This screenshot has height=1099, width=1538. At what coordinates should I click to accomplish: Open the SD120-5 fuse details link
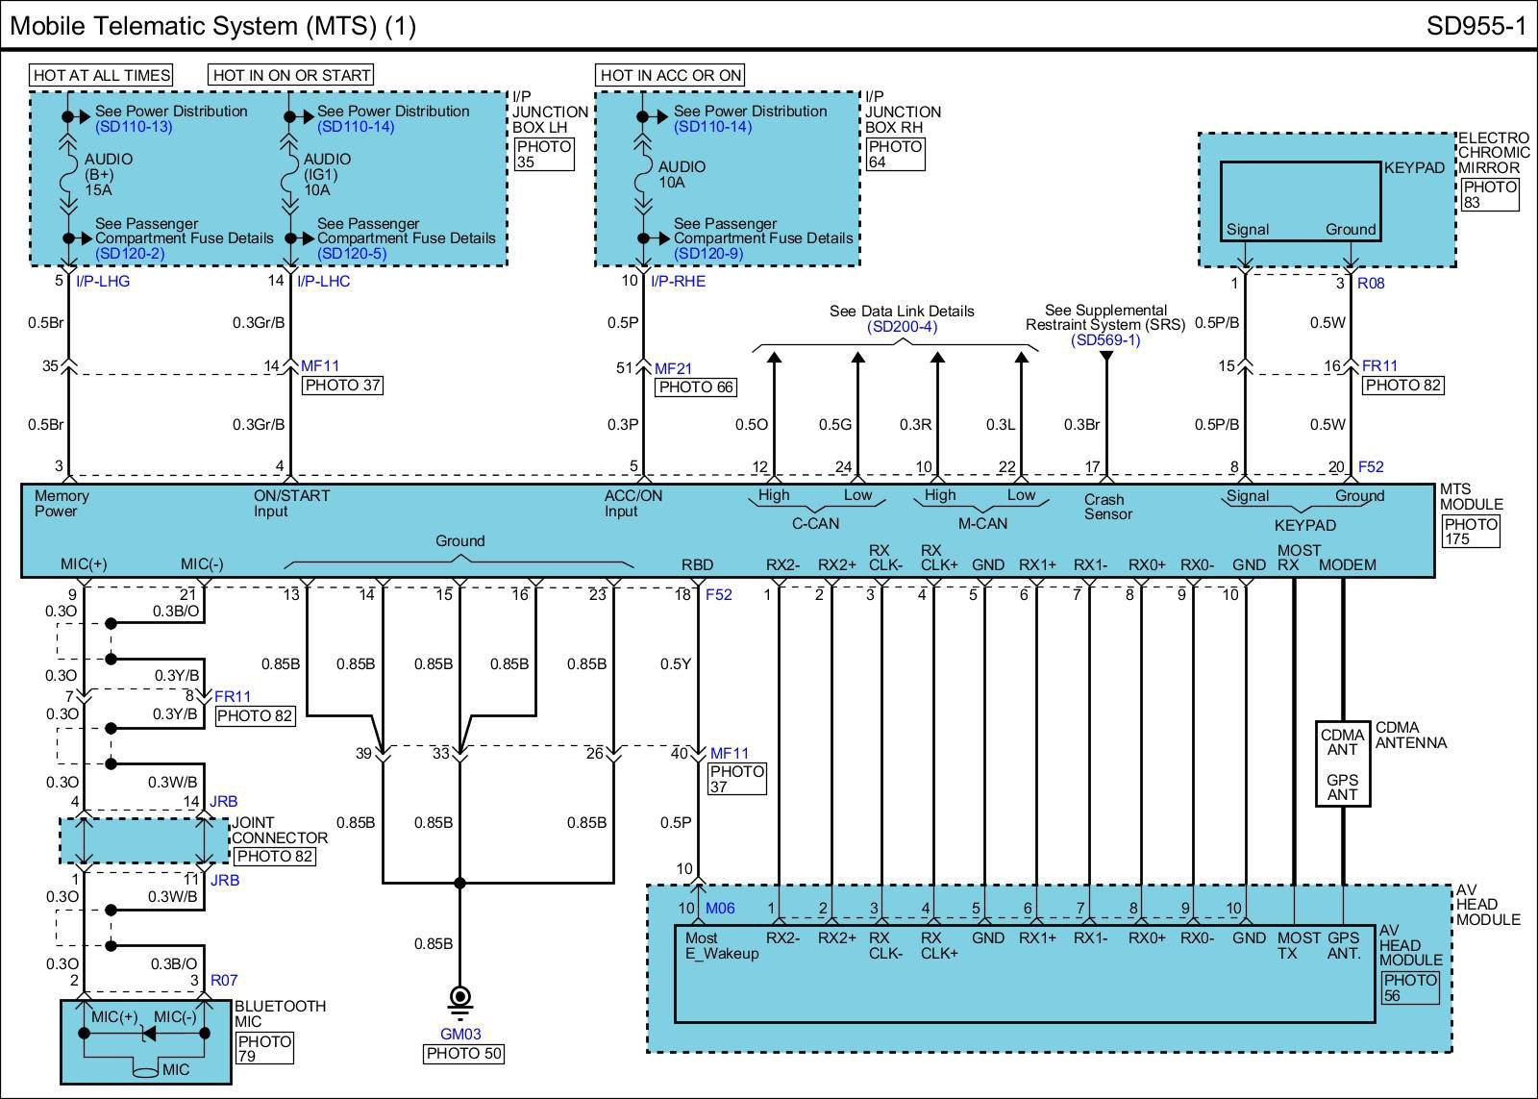point(352,254)
